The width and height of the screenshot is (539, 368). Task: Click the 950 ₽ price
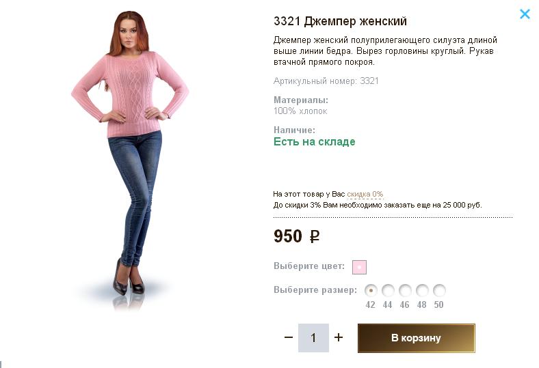pyautogui.click(x=296, y=237)
